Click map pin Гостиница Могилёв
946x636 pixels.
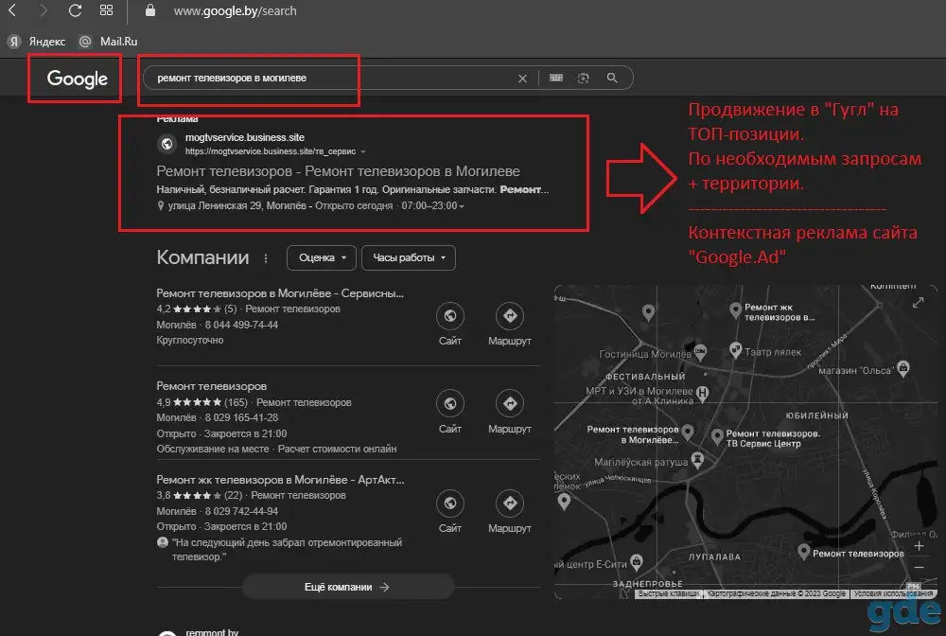click(700, 352)
